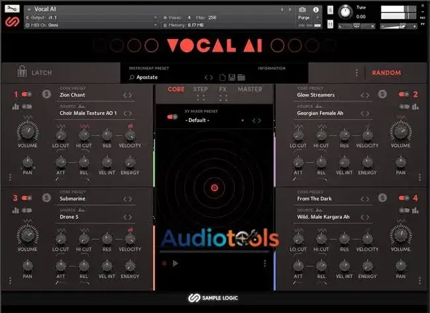
Task: Open the INFORMATION section
Action: [272, 68]
